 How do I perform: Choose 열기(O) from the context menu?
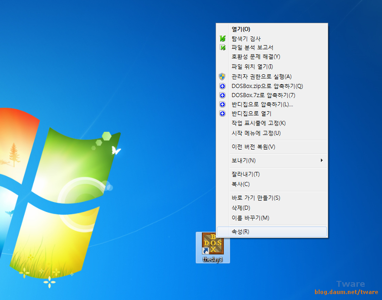pos(272,29)
